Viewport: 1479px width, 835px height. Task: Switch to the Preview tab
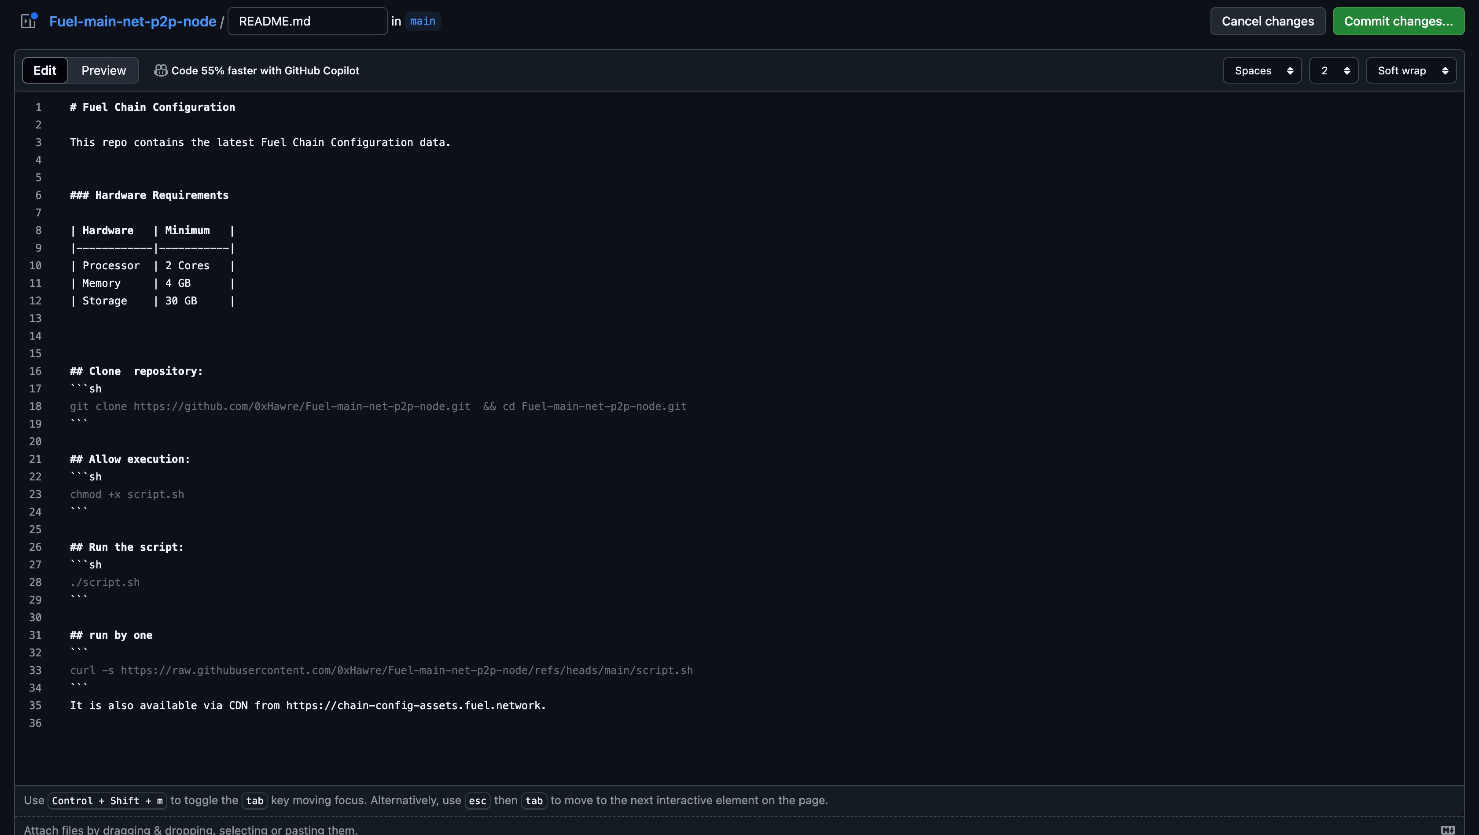103,70
